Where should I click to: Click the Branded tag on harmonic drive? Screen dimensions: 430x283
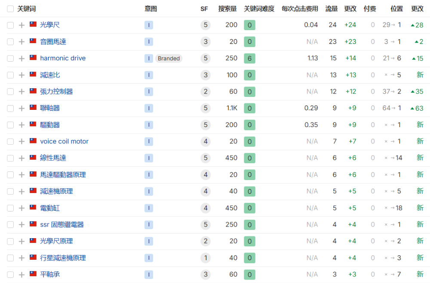169,59
